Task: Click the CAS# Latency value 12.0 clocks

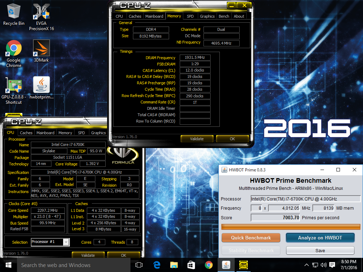Action: click(x=195, y=70)
